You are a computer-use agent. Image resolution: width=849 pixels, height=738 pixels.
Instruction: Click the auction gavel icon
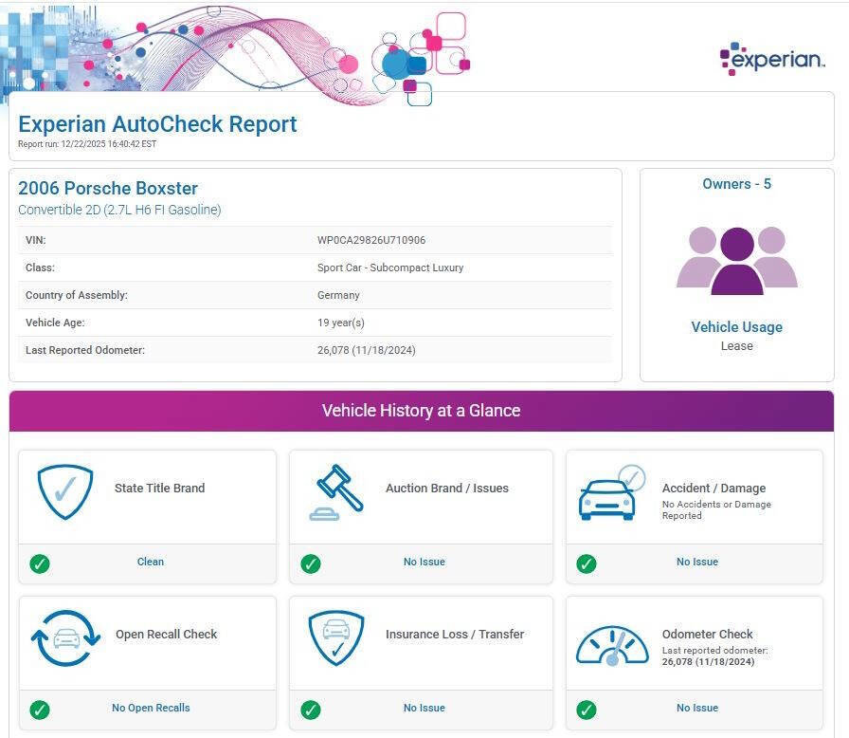(x=336, y=491)
